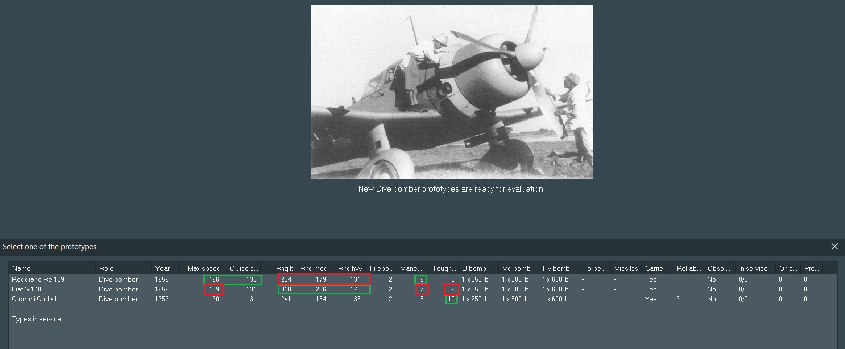This screenshot has width=845, height=349.
Task: Sort by Rng lt column header
Action: coord(279,268)
